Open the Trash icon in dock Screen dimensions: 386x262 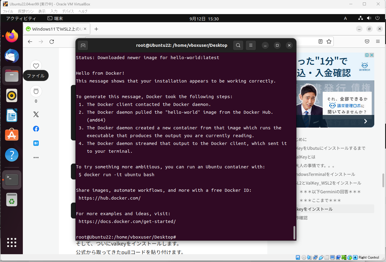12,200
